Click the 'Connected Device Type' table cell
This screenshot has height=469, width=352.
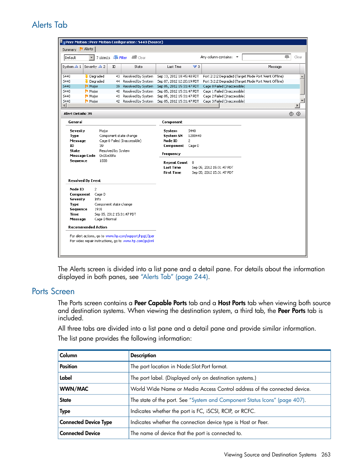[93, 422]
